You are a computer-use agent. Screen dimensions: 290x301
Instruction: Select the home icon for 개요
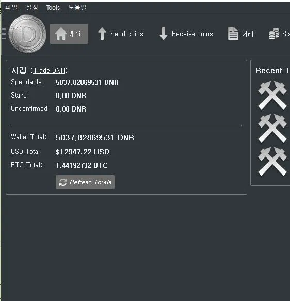[61, 34]
